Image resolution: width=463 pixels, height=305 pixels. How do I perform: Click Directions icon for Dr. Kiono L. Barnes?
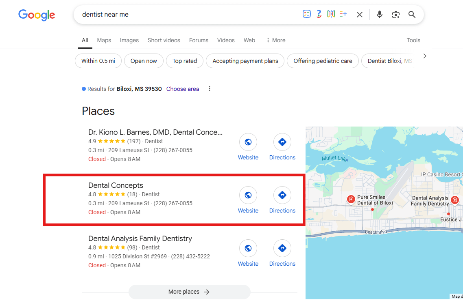pos(282,142)
